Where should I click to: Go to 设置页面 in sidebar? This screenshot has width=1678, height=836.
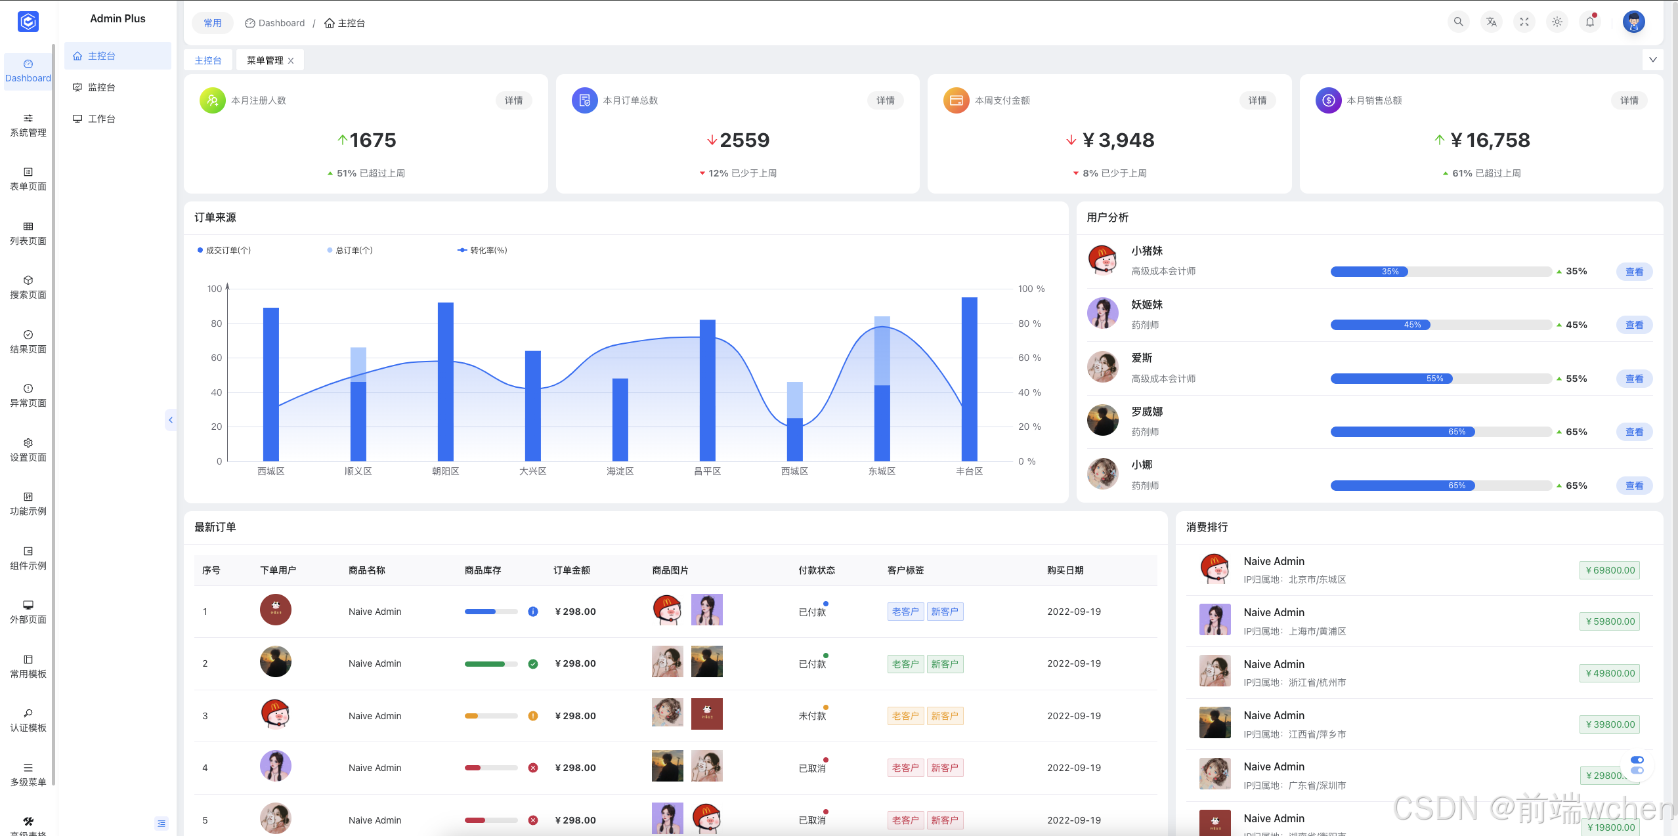(x=28, y=449)
